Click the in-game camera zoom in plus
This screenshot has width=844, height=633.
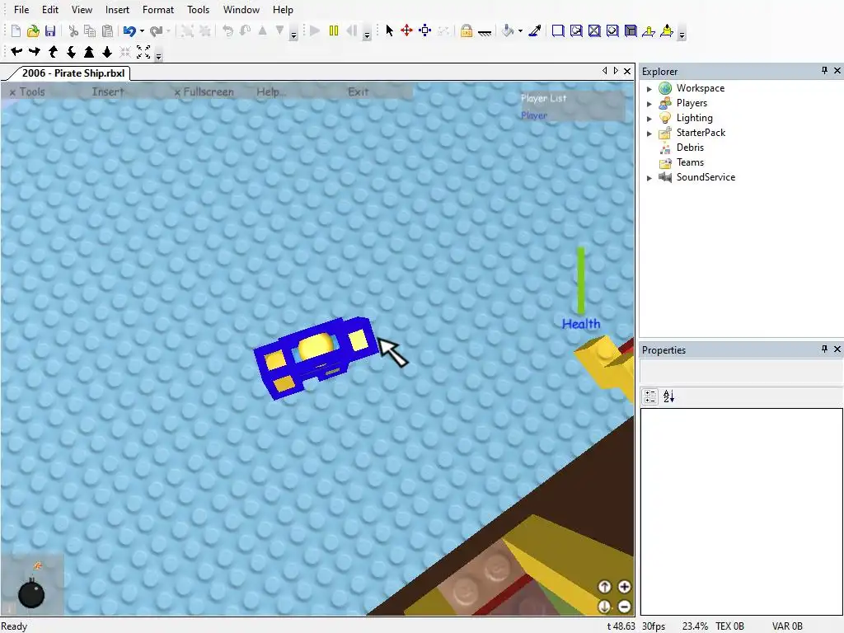(624, 587)
